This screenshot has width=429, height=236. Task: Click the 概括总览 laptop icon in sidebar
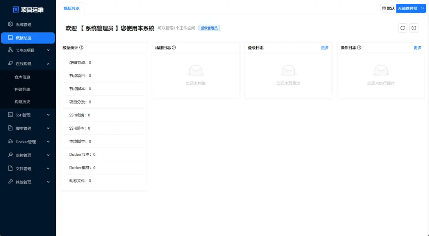[x=11, y=38]
